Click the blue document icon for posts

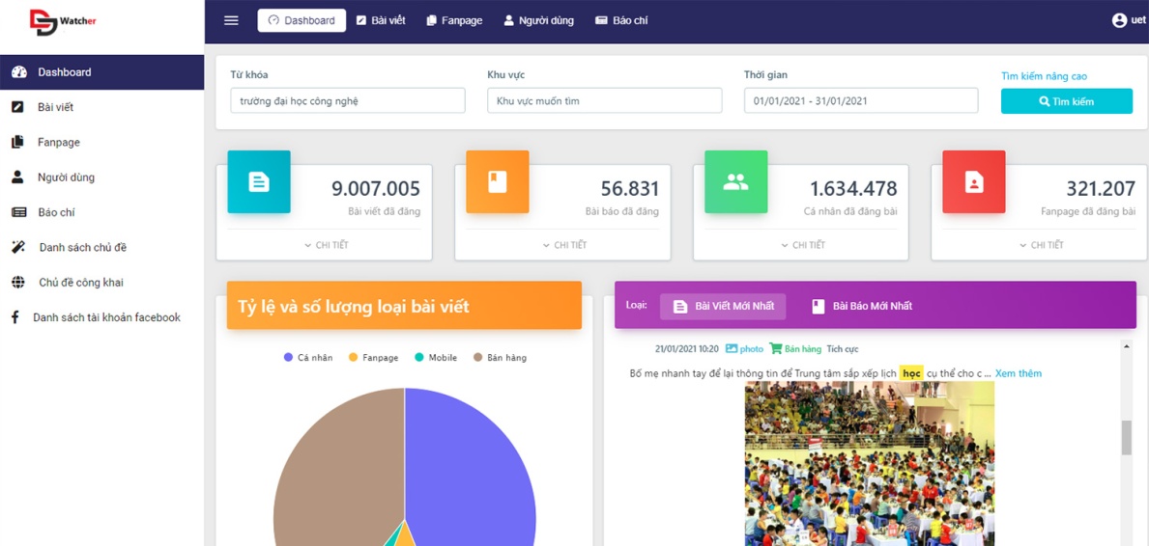[x=259, y=181]
